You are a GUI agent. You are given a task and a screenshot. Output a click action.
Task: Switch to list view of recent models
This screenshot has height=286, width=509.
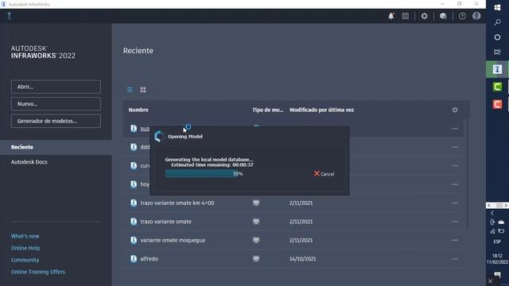pyautogui.click(x=130, y=90)
